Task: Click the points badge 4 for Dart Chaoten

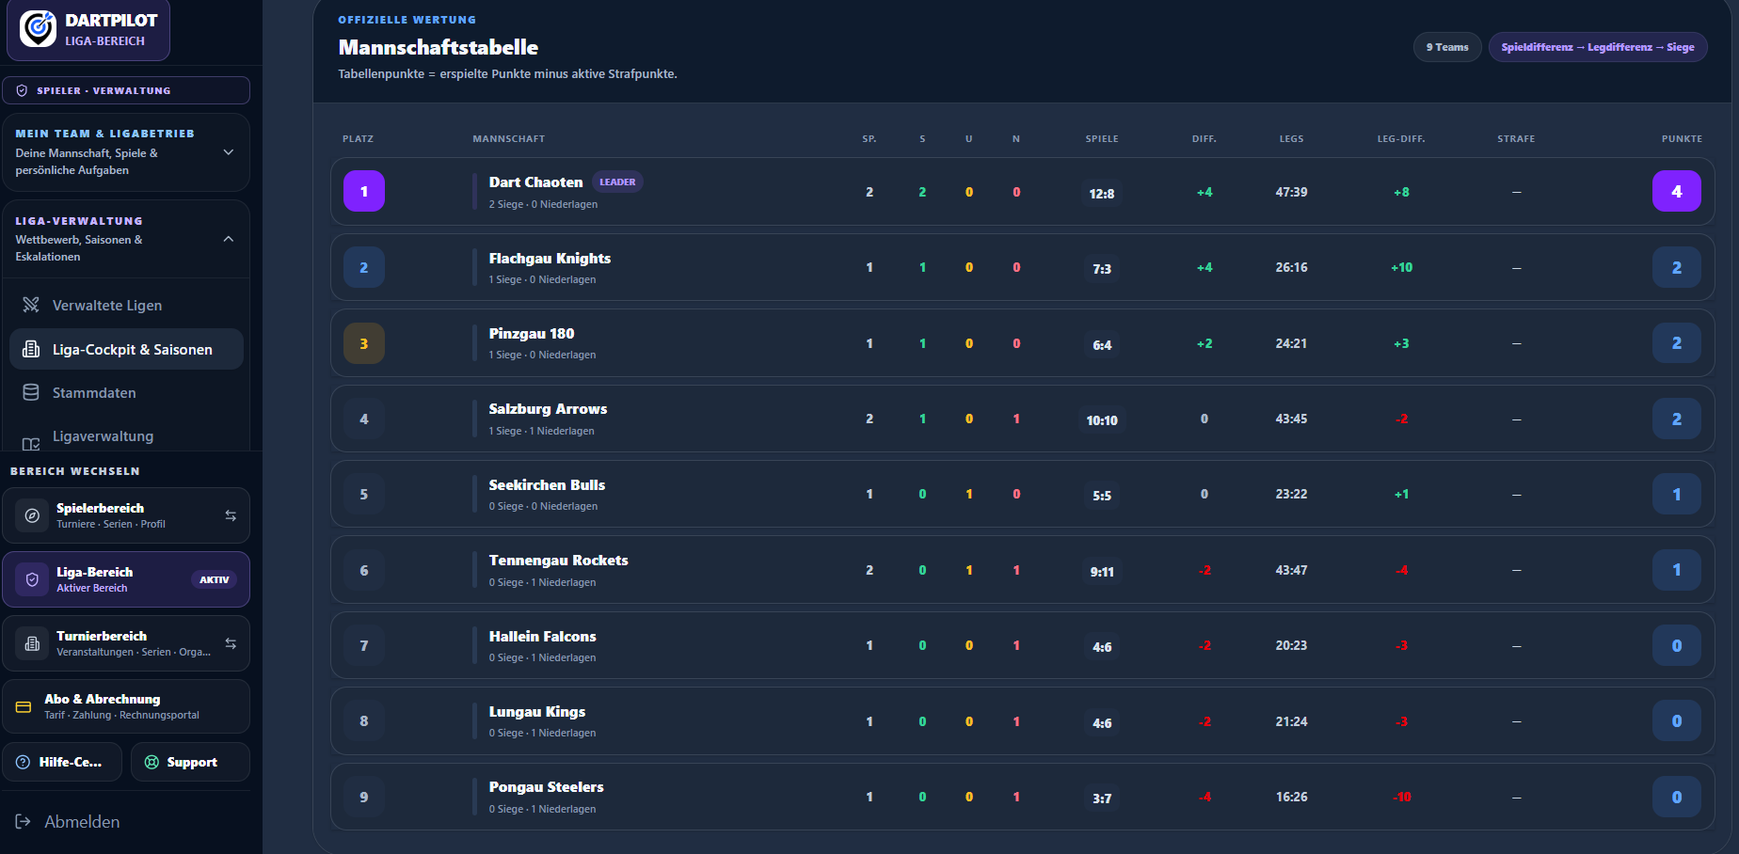Action: 1677,191
